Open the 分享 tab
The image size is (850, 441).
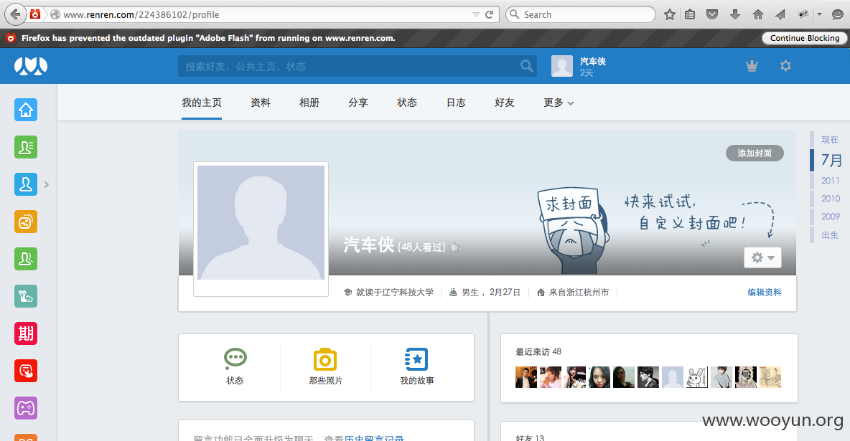[x=358, y=103]
